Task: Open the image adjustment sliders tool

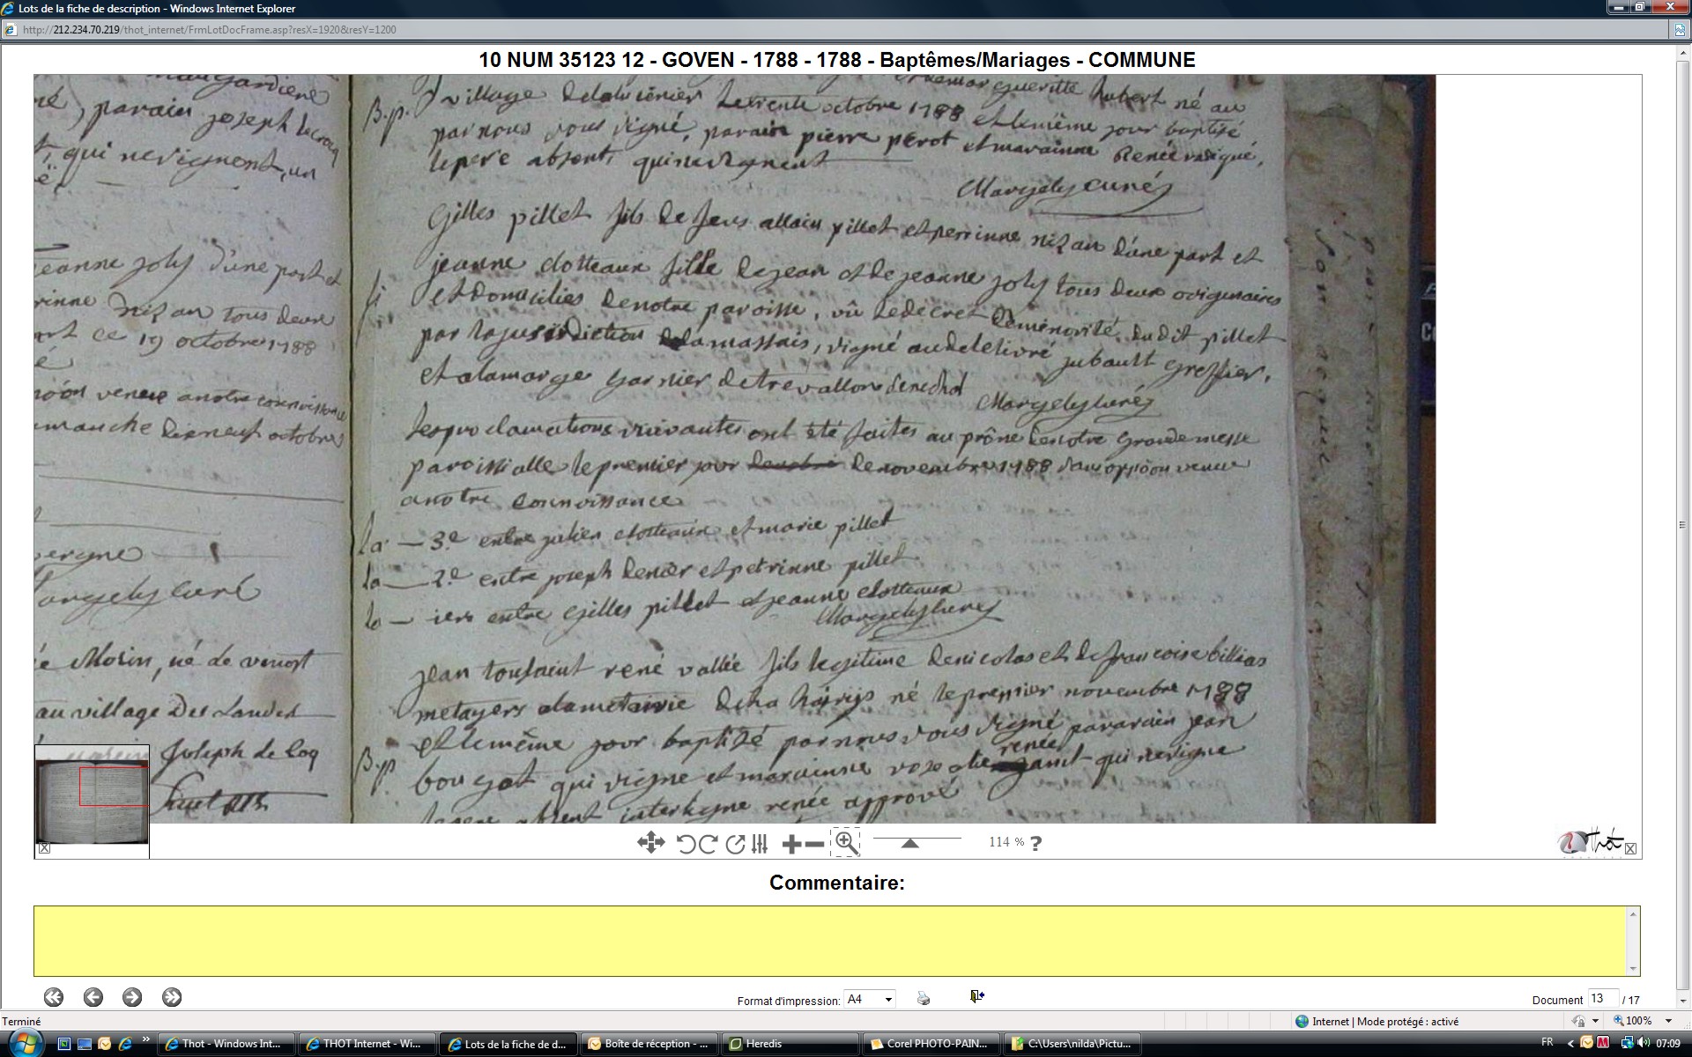Action: pos(760,844)
